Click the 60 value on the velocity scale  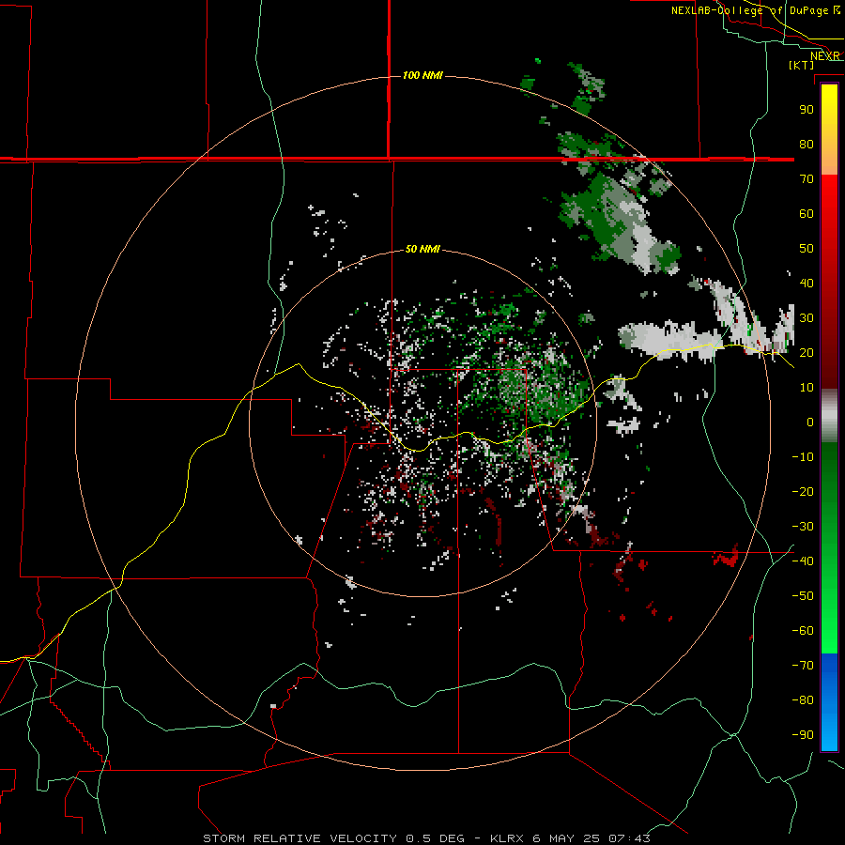(807, 213)
